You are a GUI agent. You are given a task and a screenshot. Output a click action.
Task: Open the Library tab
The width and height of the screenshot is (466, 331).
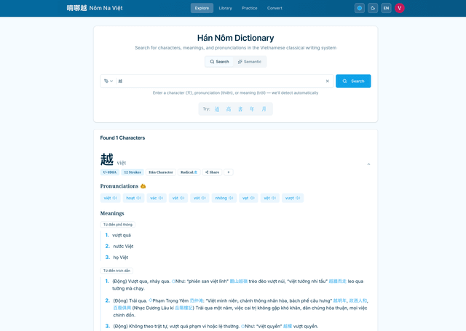pos(225,8)
